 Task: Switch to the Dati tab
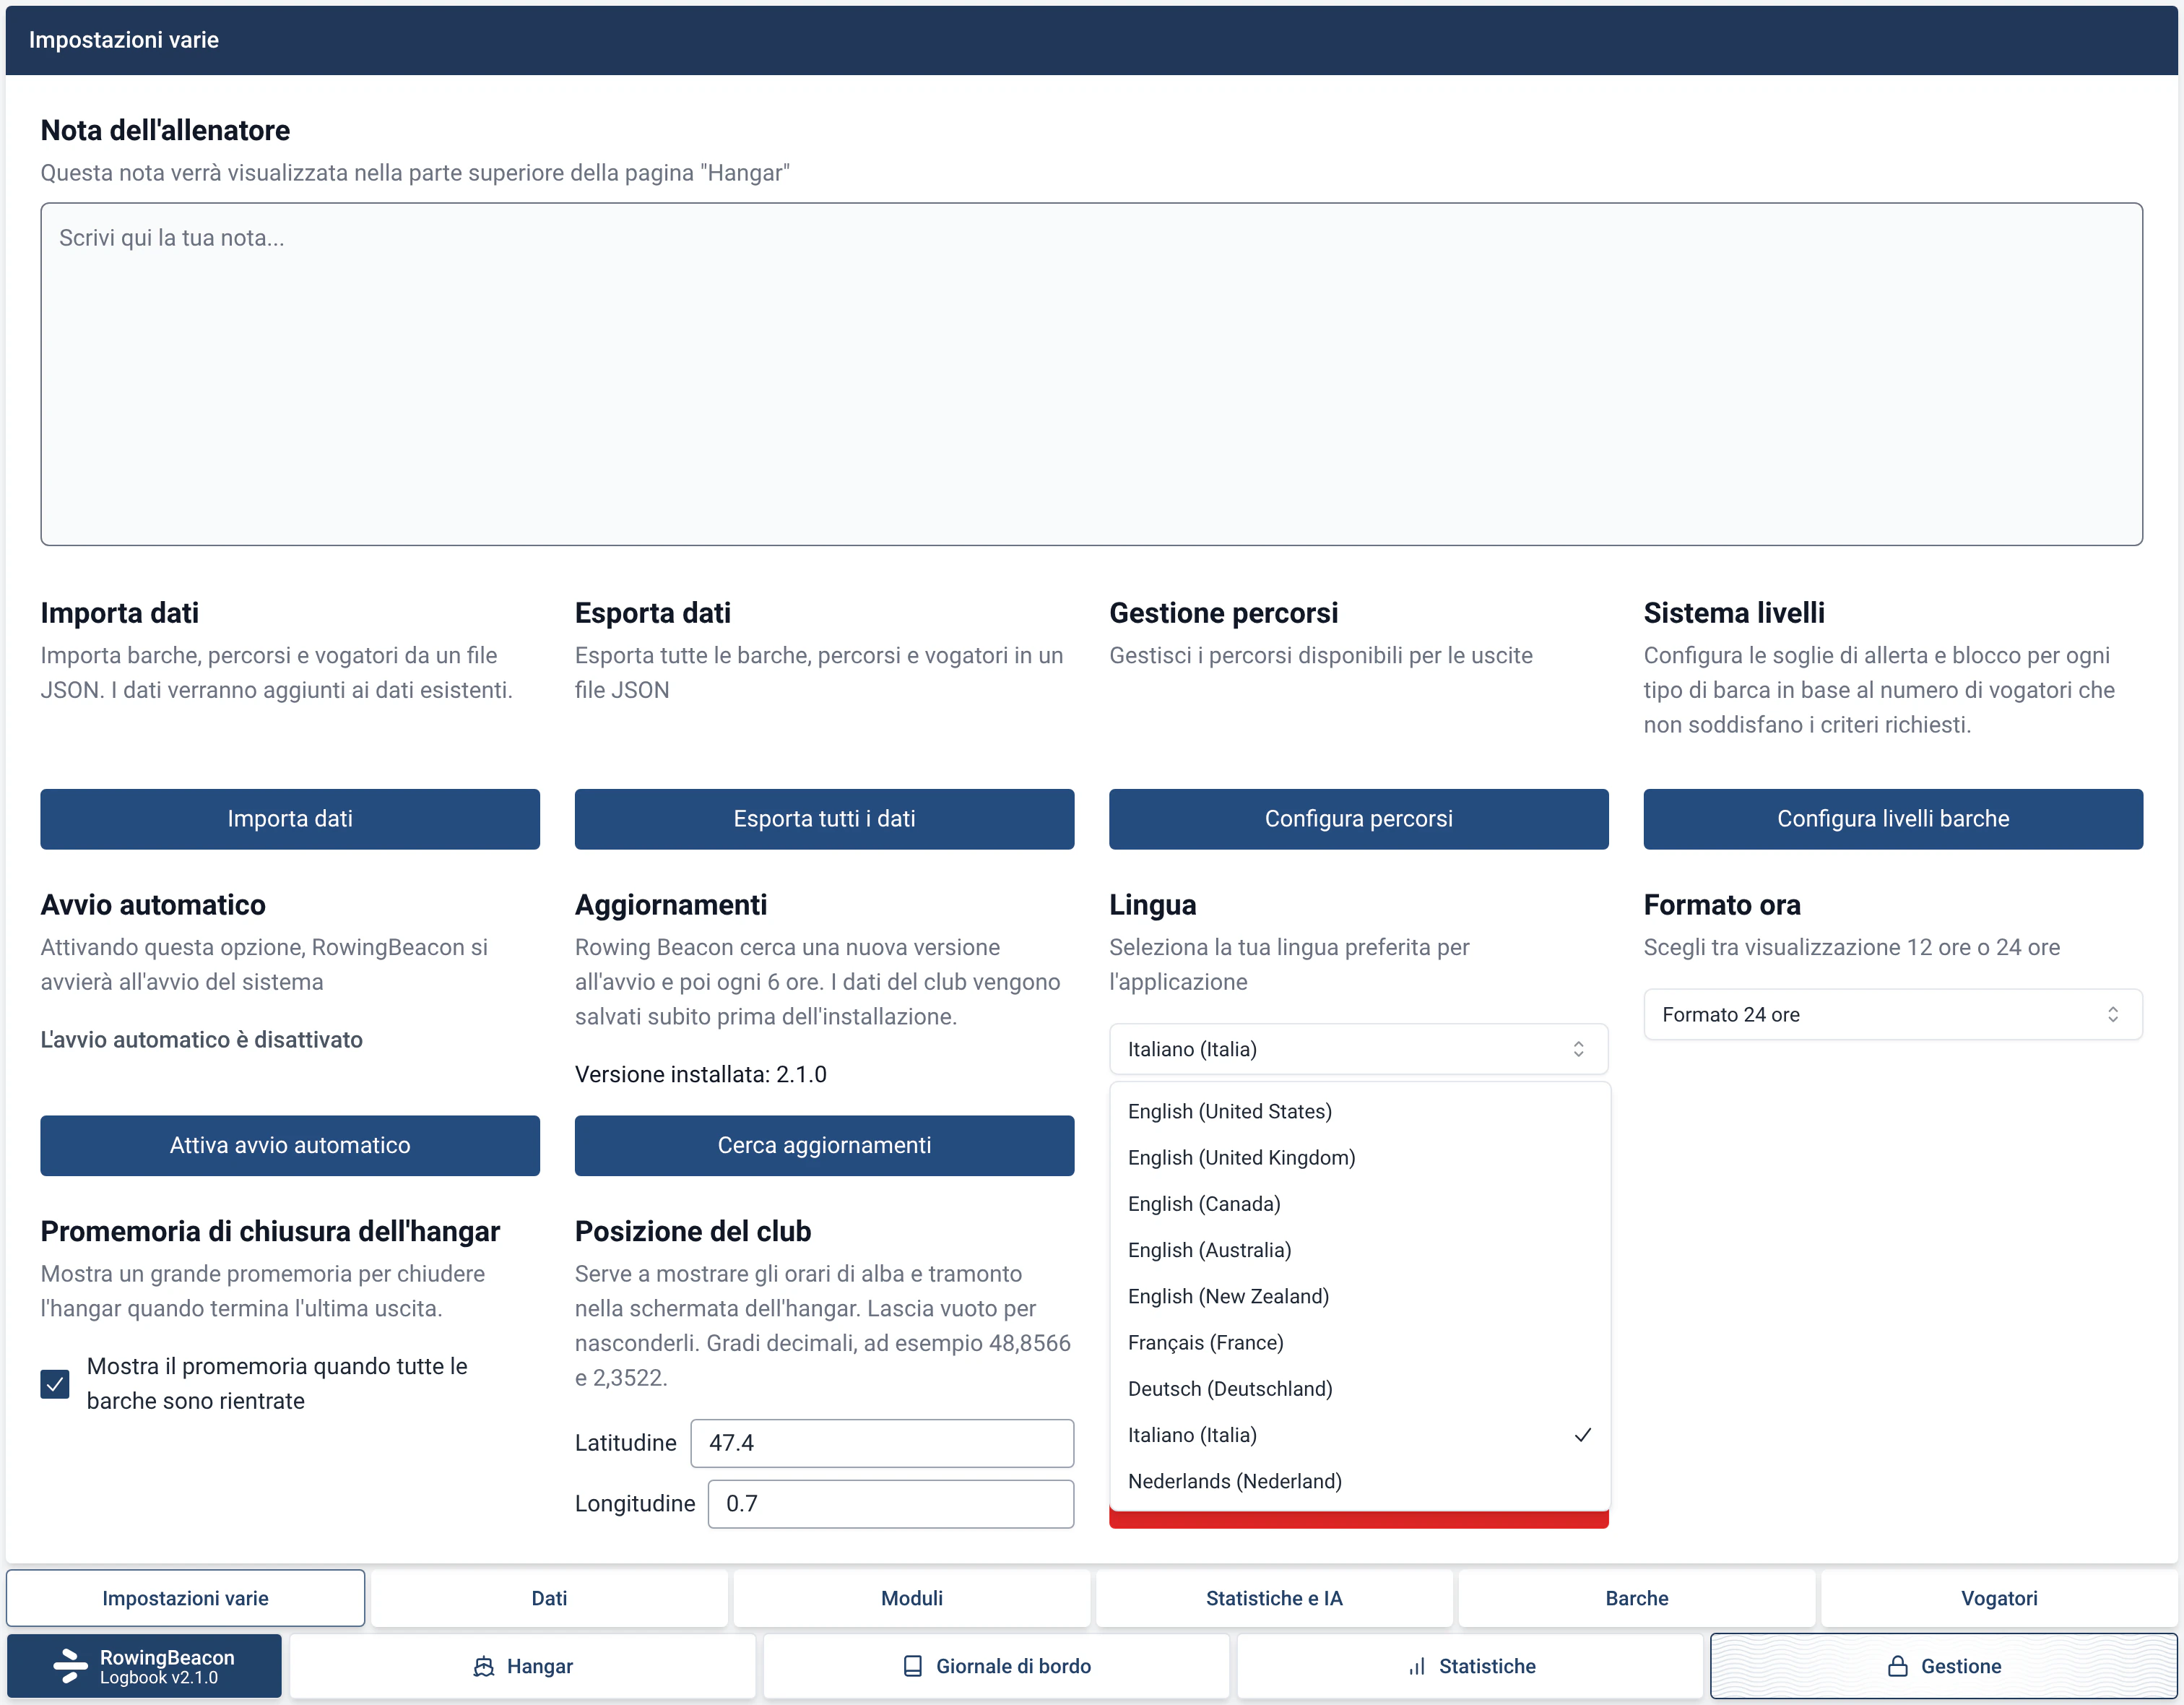[x=549, y=1598]
